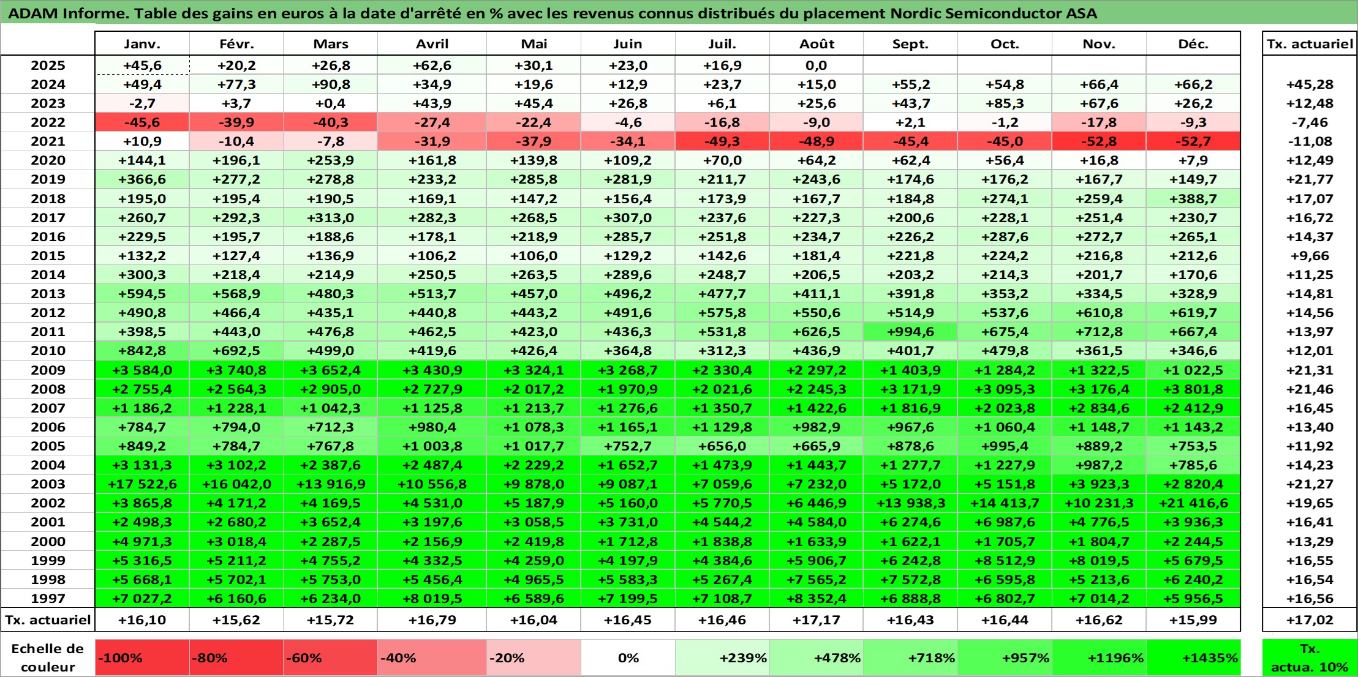Click the cell +7 027,2 in January 1997
The height and width of the screenshot is (677, 1358).
[142, 598]
